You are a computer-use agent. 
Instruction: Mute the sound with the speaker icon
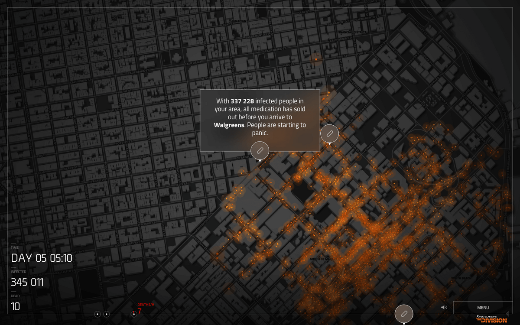444,307
